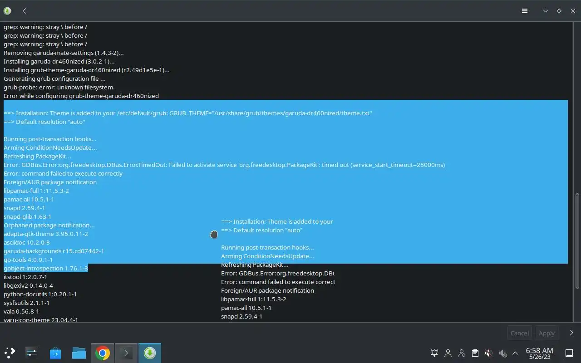Click the Pamac app icon in title bar
The height and width of the screenshot is (363, 581).
click(7, 11)
